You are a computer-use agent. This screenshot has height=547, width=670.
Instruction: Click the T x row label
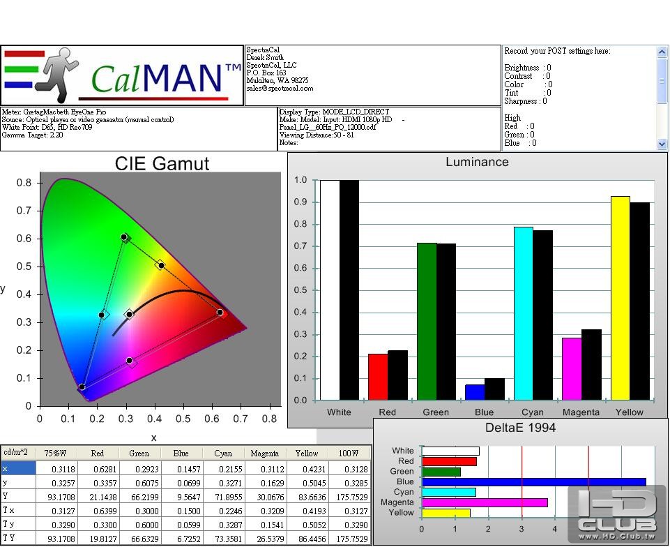(18, 510)
